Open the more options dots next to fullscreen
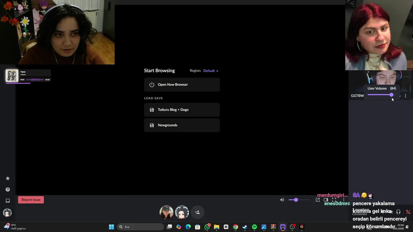The height and width of the screenshot is (232, 413). [343, 200]
